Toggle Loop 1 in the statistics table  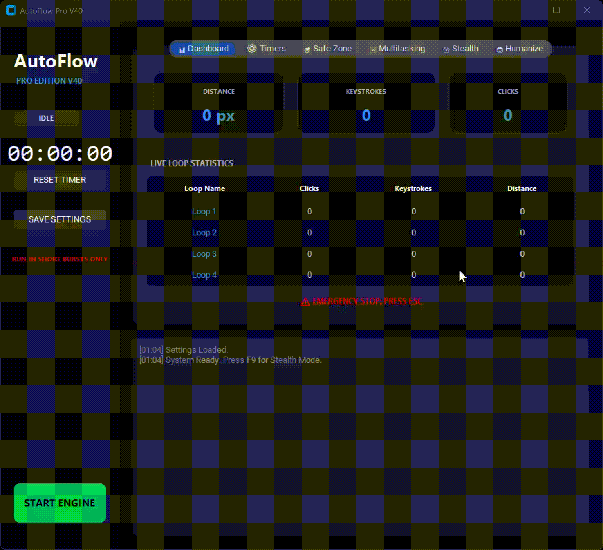point(204,211)
